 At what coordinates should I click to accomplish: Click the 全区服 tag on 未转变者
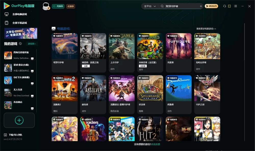click(x=143, y=66)
